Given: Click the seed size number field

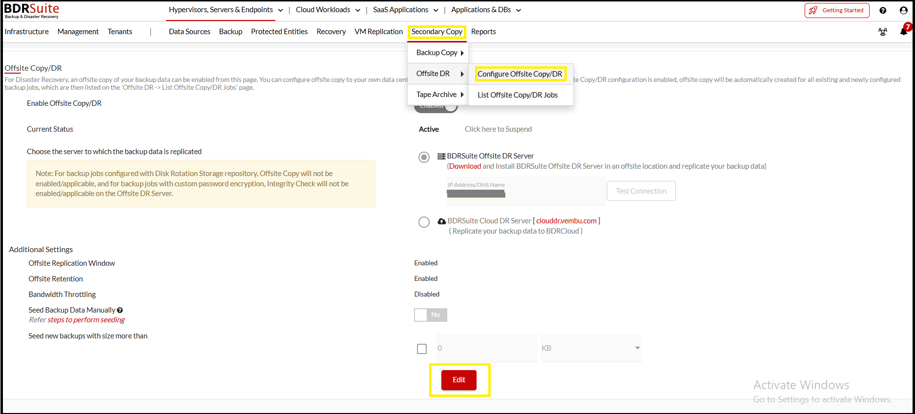Looking at the screenshot, I should [487, 348].
